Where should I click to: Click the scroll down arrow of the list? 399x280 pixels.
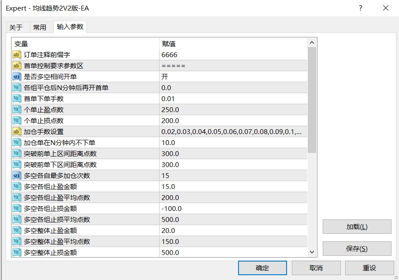(x=312, y=252)
